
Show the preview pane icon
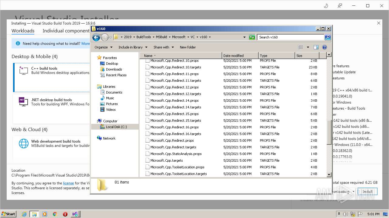(316, 47)
